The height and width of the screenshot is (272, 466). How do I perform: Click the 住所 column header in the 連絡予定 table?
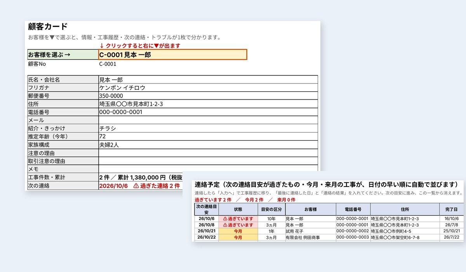(405, 209)
